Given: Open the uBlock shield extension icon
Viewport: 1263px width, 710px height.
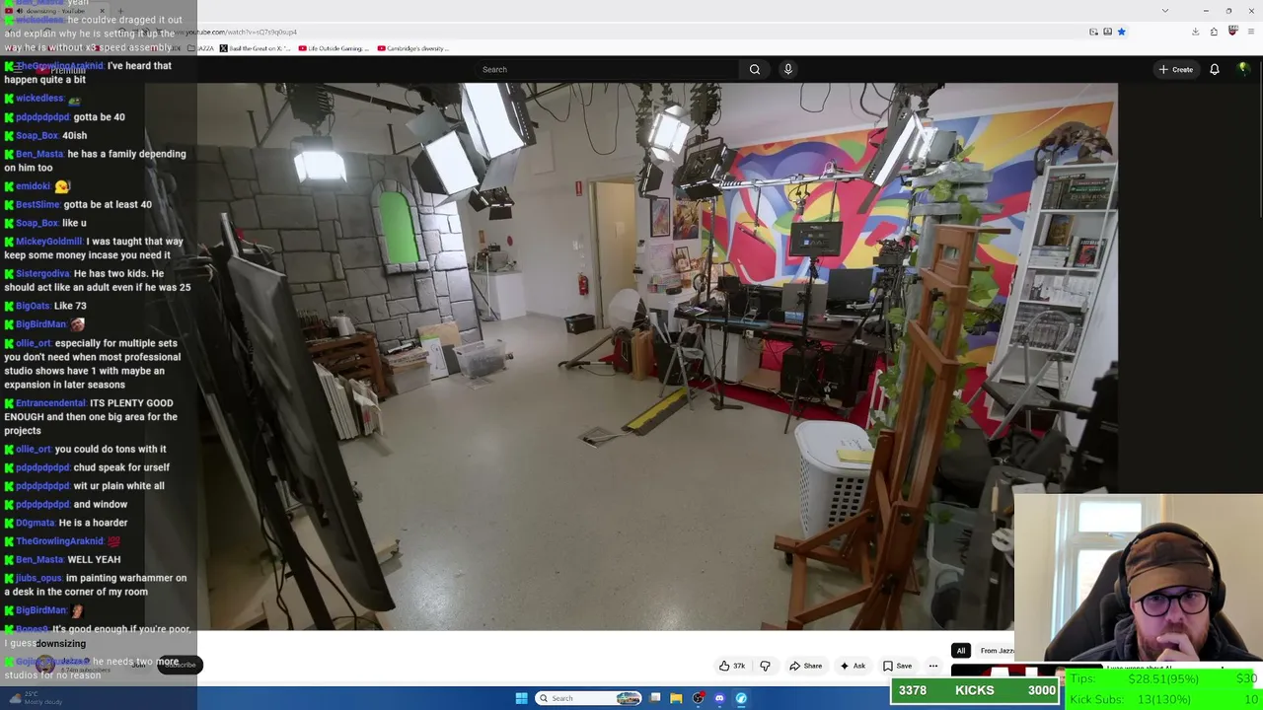Looking at the screenshot, I should [x=1232, y=32].
